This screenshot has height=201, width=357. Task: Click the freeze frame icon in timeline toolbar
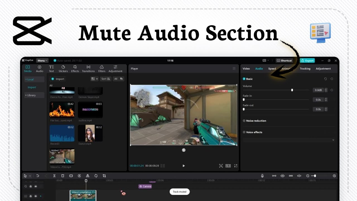coord(71,176)
